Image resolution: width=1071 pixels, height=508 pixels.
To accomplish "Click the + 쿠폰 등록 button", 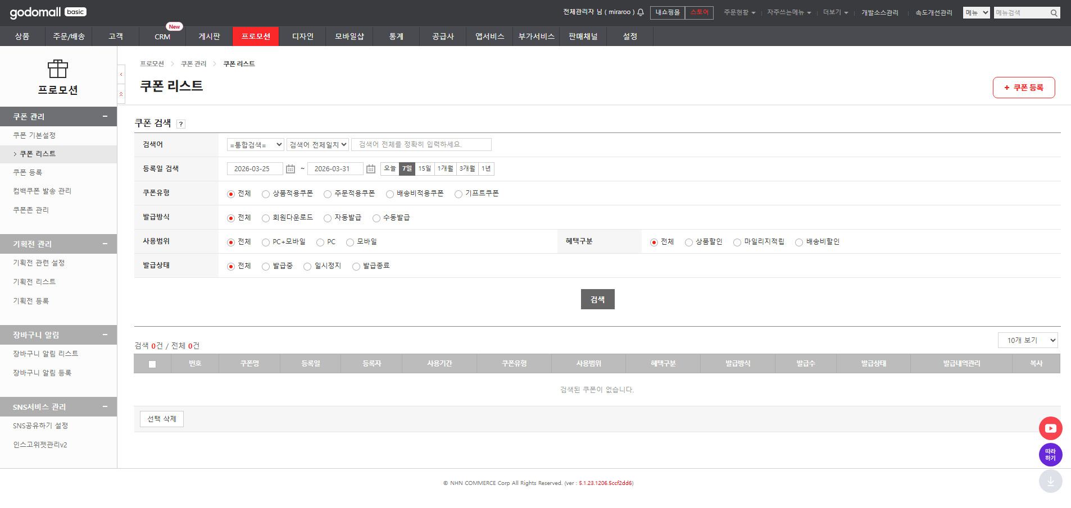I will [1023, 88].
